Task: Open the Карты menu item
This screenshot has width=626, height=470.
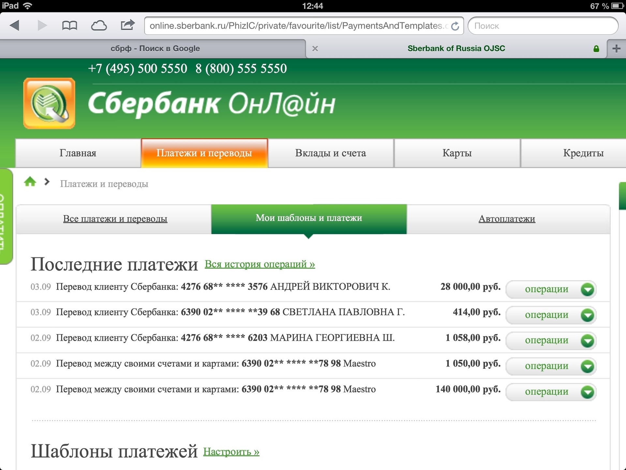Action: click(x=457, y=153)
